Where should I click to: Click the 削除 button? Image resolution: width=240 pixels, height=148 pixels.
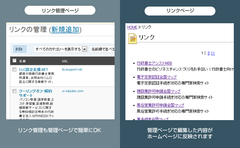[20, 49]
